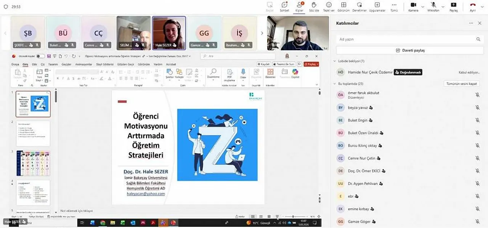Open the Sohbet chat panel
Viewport: 488px width, 228px height.
284,6
